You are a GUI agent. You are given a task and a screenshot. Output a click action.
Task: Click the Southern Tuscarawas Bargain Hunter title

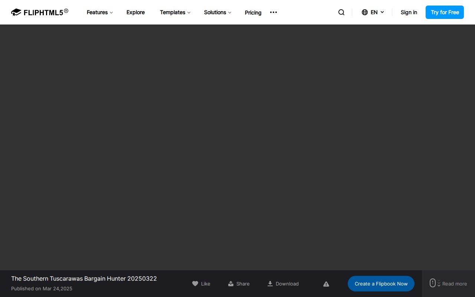84,278
